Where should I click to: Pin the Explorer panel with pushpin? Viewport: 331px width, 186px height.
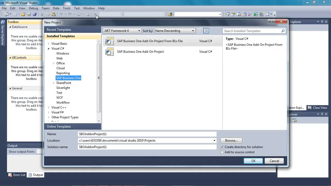pyautogui.click(x=322, y=22)
